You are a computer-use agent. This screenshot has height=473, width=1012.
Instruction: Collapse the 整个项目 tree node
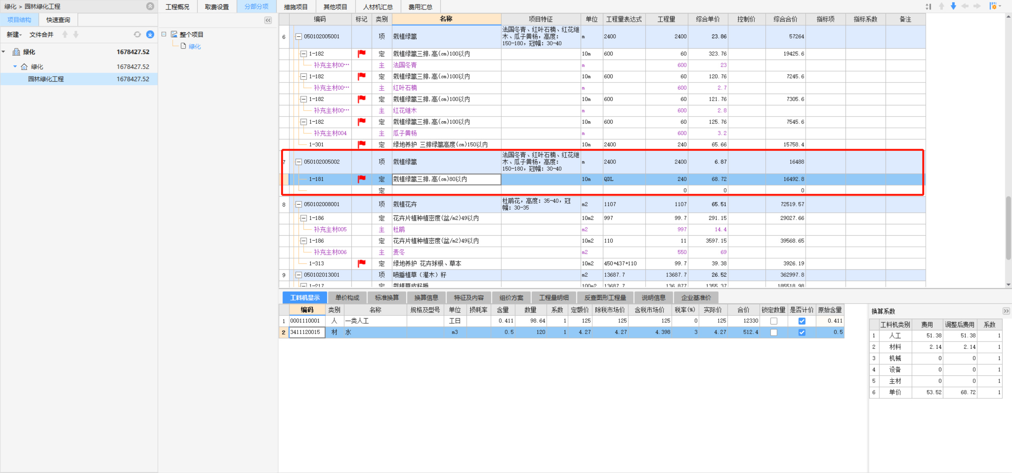(164, 34)
